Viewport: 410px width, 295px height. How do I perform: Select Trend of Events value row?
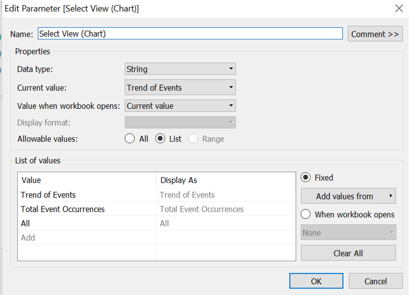click(48, 195)
